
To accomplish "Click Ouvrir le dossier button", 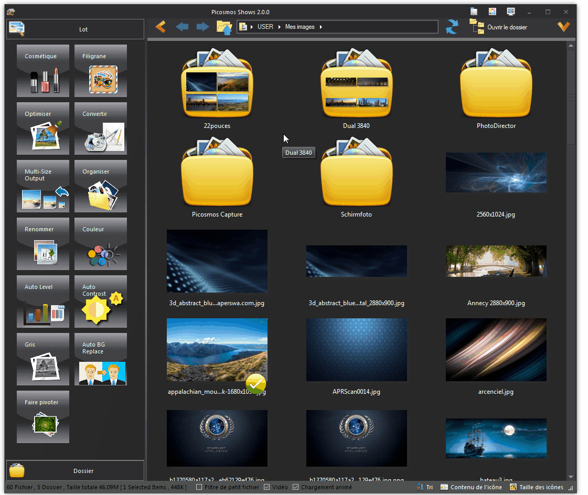I will (498, 27).
